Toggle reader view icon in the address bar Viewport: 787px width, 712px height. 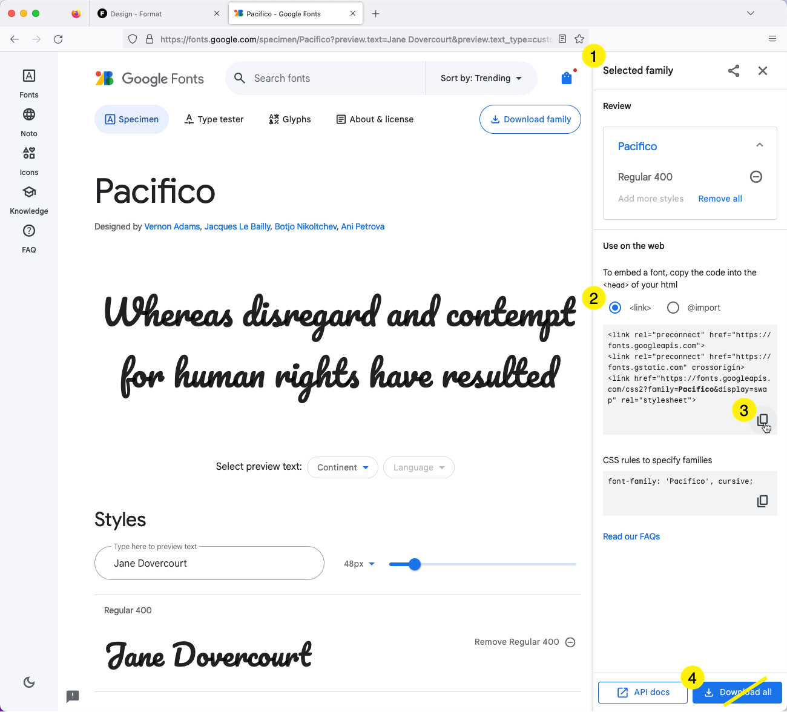coord(562,39)
